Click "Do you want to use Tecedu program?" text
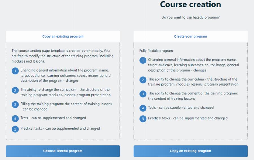Image resolution: width=254 pixels, height=160 pixels. [x=190, y=17]
